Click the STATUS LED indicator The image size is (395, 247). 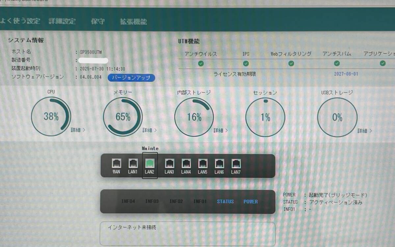click(225, 202)
